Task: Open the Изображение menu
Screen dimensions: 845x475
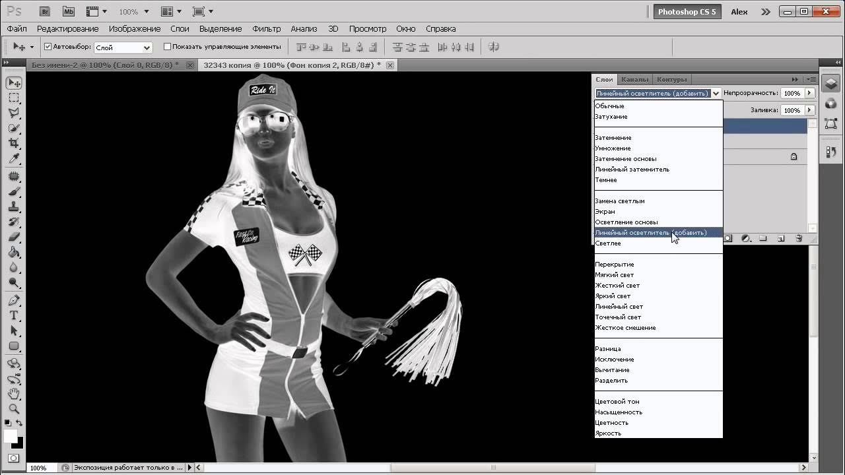Action: [x=135, y=29]
